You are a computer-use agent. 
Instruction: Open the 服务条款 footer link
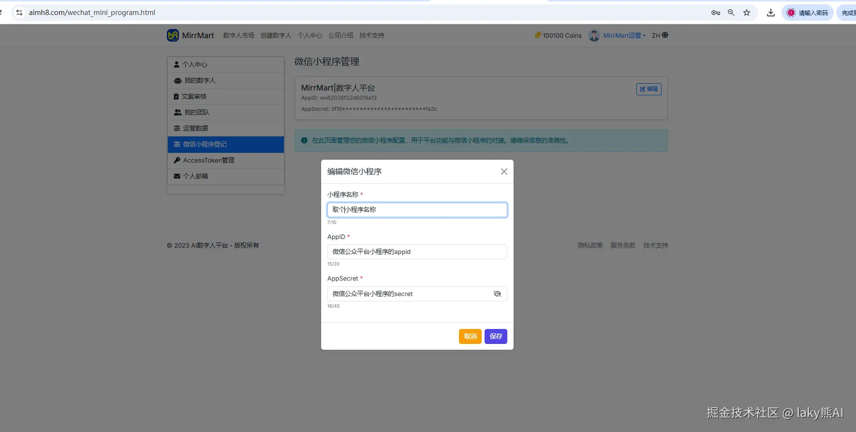click(x=623, y=245)
